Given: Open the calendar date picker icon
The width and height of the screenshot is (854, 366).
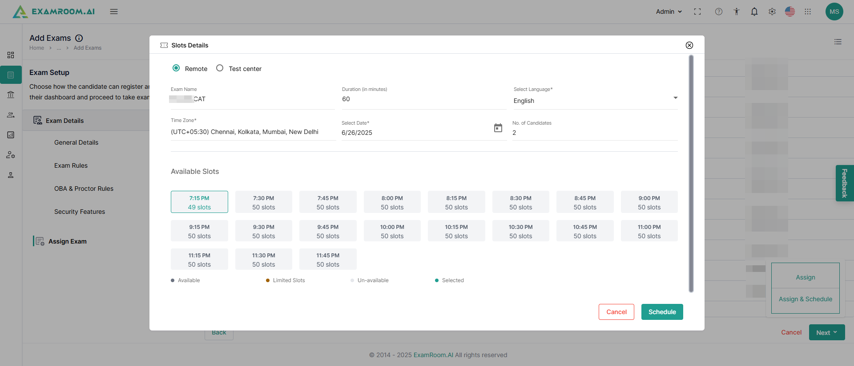Looking at the screenshot, I should click(498, 128).
